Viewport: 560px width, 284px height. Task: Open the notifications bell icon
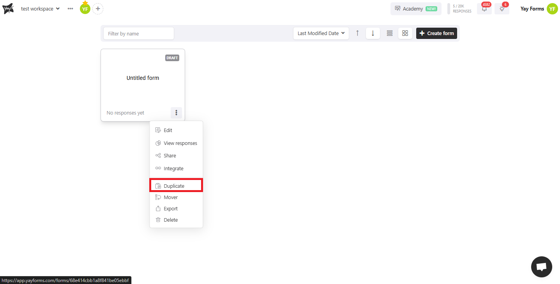(484, 9)
